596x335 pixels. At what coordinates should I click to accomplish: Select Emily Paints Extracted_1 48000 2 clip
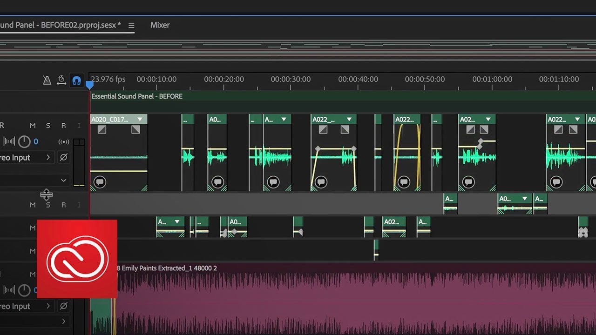343,299
